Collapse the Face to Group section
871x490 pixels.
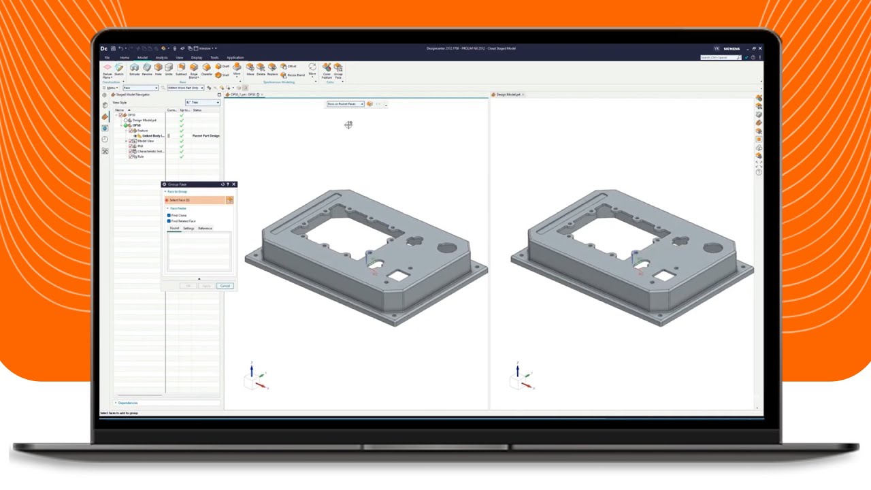(176, 191)
